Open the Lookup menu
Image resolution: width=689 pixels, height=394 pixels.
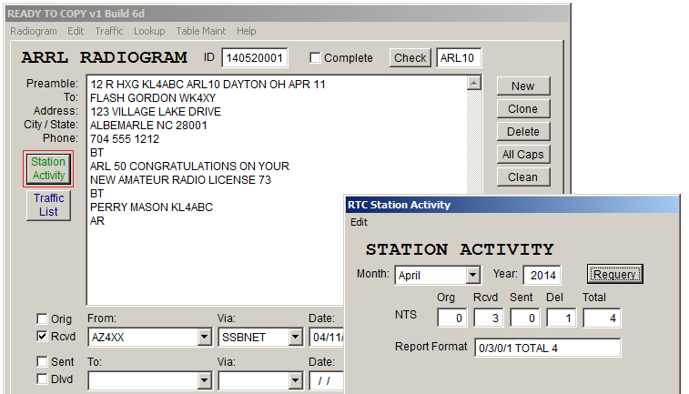[x=149, y=31]
